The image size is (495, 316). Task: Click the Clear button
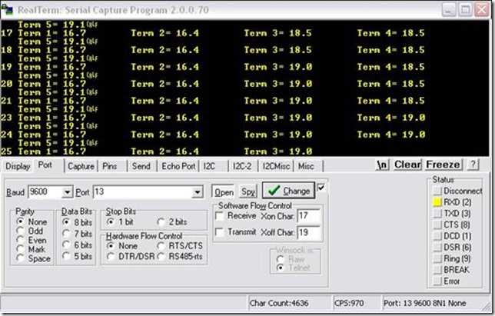pos(407,165)
